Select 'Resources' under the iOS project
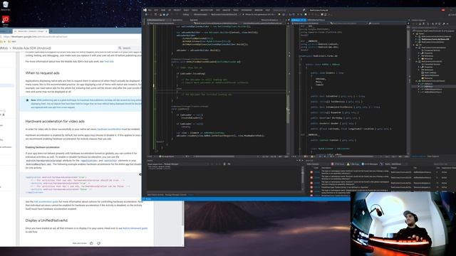The width and height of the screenshot is (456, 256). coord(429,78)
